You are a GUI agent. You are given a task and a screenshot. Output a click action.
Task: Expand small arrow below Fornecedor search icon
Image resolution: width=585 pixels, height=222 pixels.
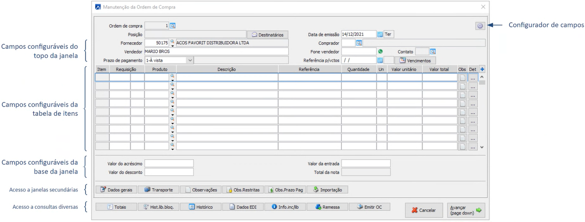(x=173, y=46)
